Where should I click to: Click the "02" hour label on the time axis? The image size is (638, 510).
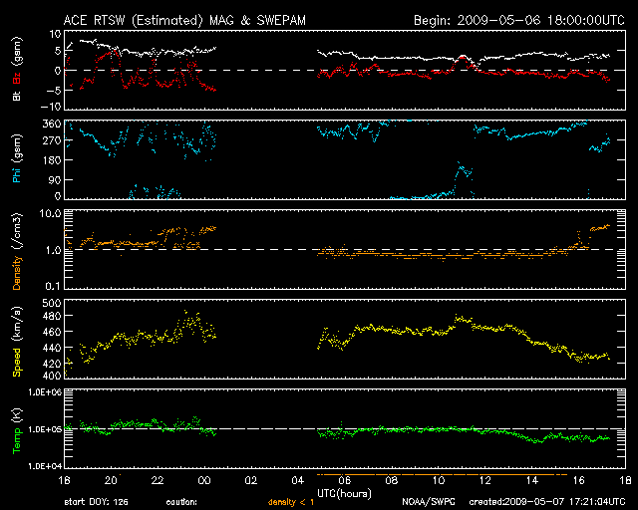[x=251, y=480]
